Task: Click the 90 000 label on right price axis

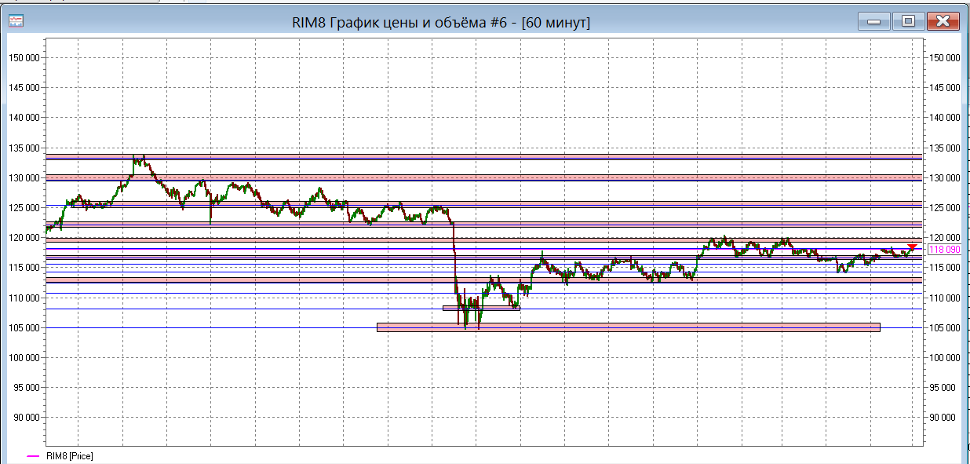Action: tap(941, 417)
